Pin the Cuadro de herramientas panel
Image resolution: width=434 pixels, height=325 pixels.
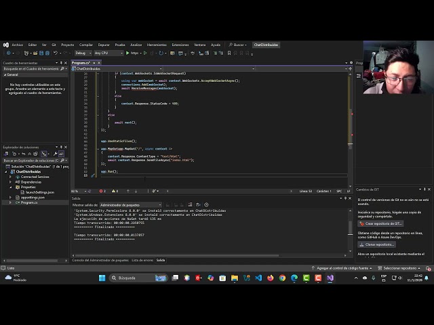(x=61, y=63)
